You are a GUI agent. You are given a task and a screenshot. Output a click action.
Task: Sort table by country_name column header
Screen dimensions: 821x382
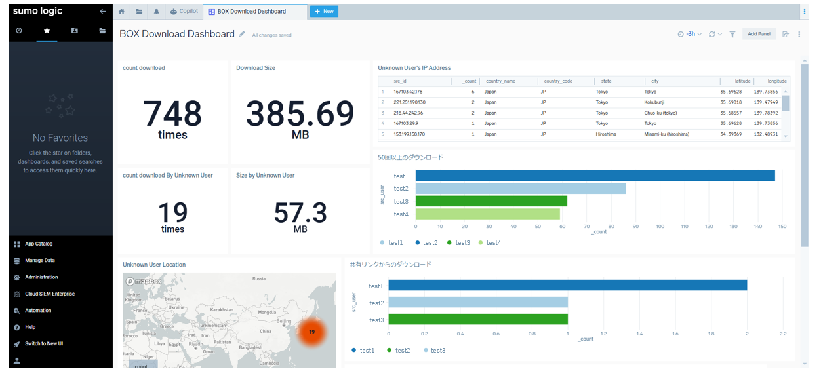500,81
